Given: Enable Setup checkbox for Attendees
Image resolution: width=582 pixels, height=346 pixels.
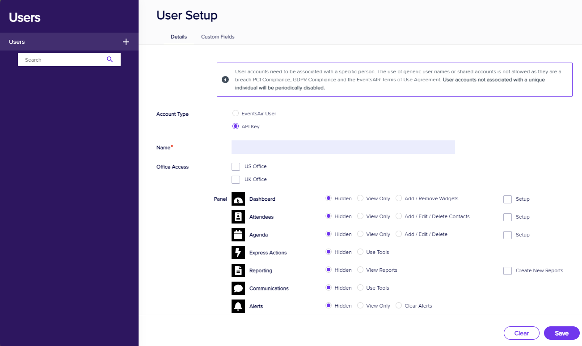Looking at the screenshot, I should (x=507, y=217).
